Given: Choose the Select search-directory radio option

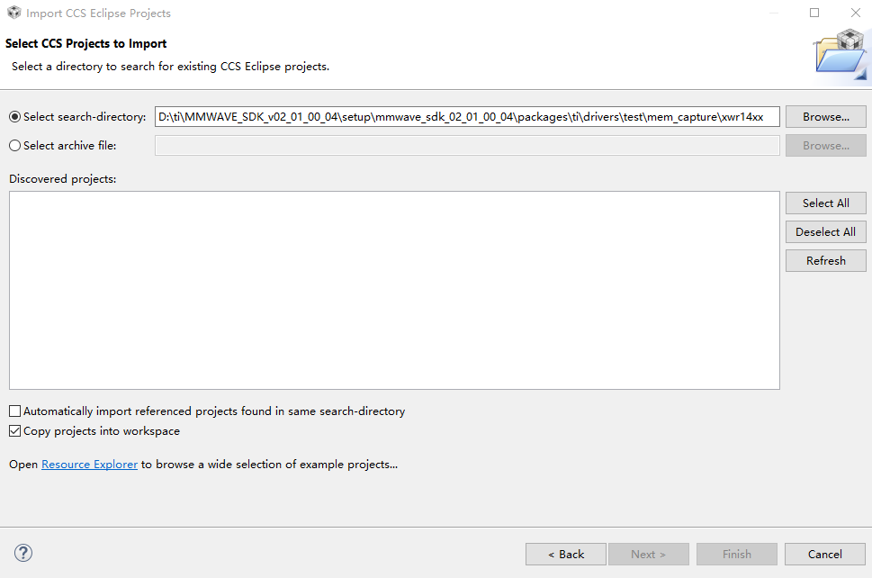Looking at the screenshot, I should pos(14,117).
